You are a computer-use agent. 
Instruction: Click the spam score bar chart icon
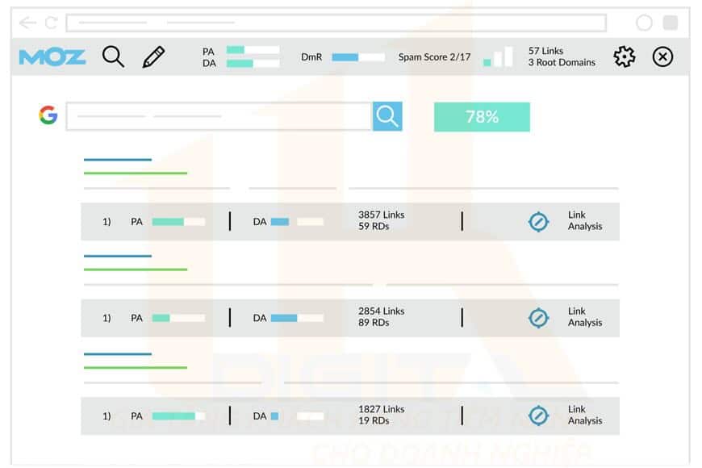click(498, 56)
